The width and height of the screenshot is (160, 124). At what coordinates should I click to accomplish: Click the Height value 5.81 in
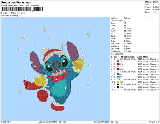(x=156, y=7)
